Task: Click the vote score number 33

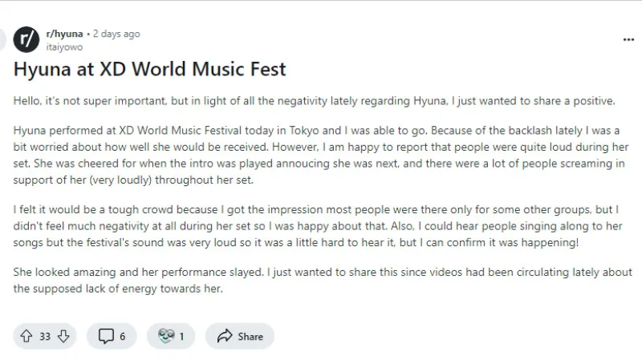Action: tap(45, 337)
